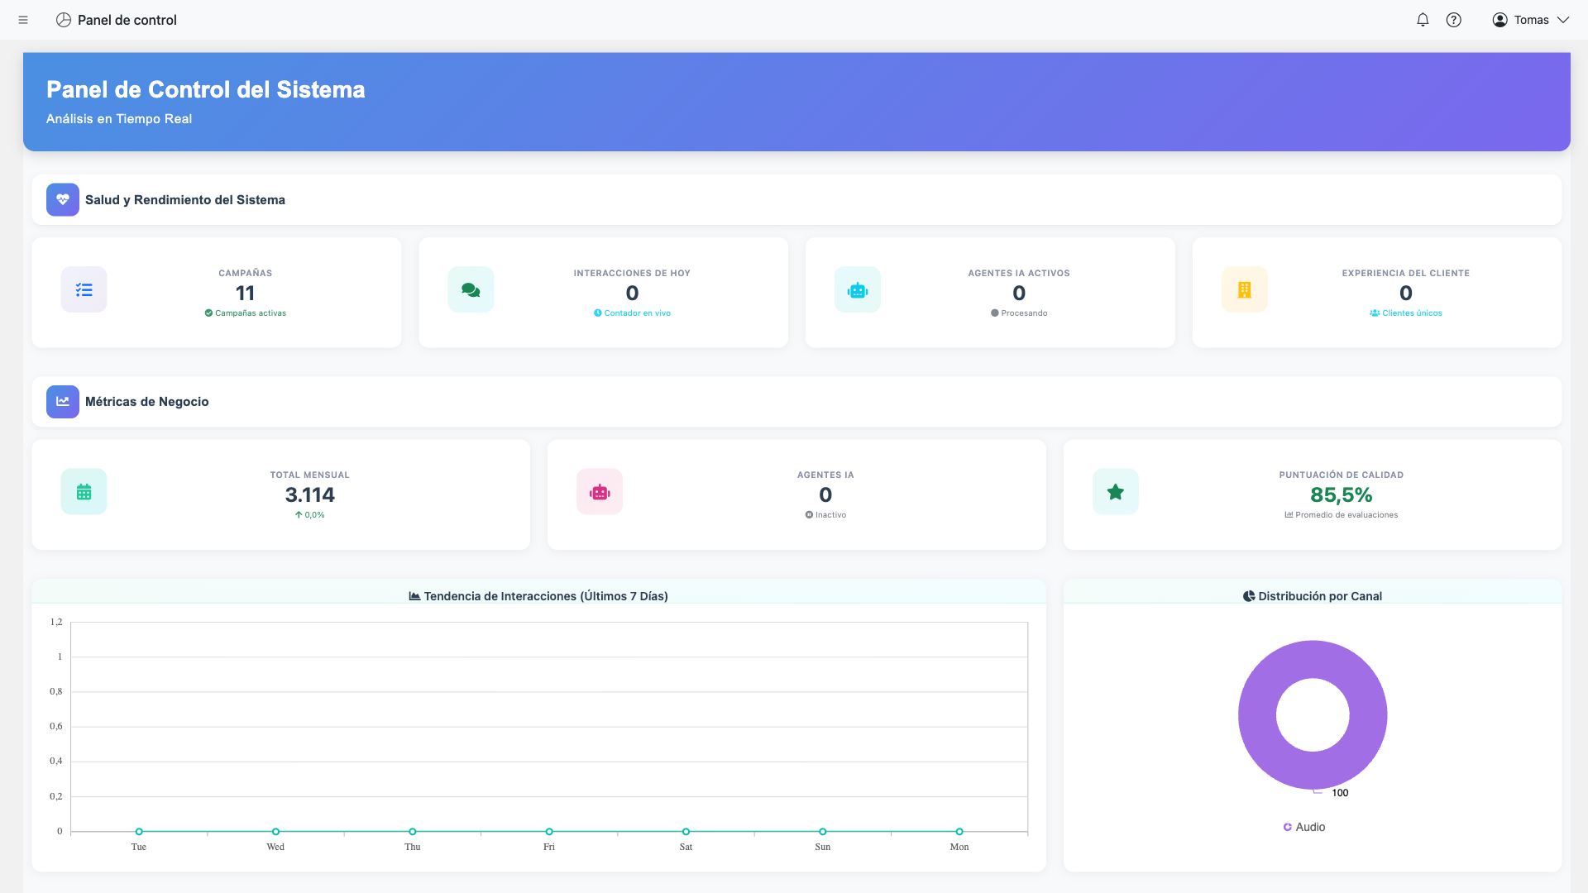Click the help question mark icon

pos(1454,19)
